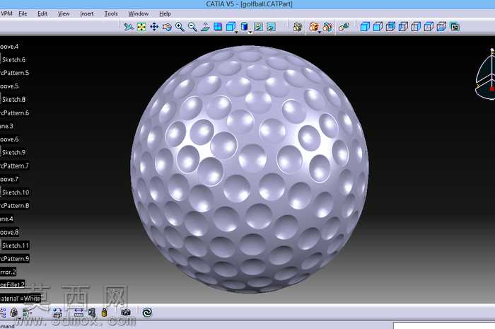Open the Help menu
This screenshot has height=329, width=495.
click(x=165, y=13)
